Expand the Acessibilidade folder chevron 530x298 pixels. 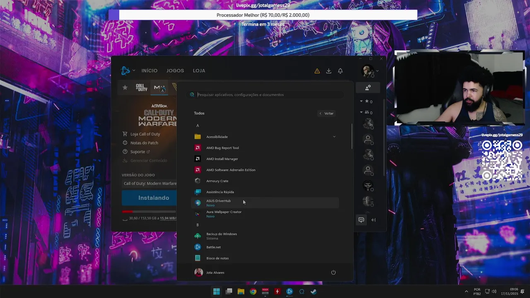click(x=334, y=137)
